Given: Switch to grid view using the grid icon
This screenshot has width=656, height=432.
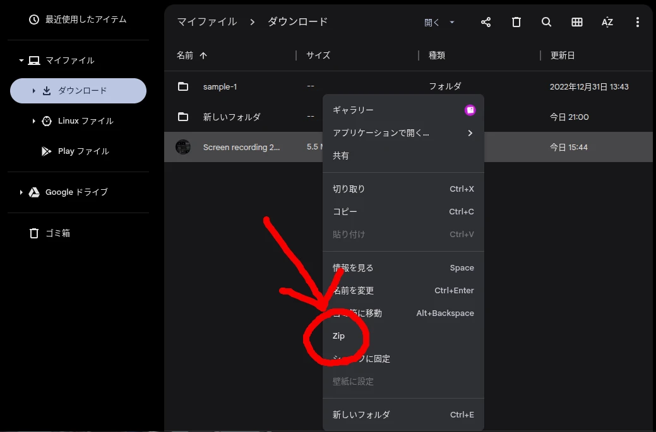Looking at the screenshot, I should (576, 21).
